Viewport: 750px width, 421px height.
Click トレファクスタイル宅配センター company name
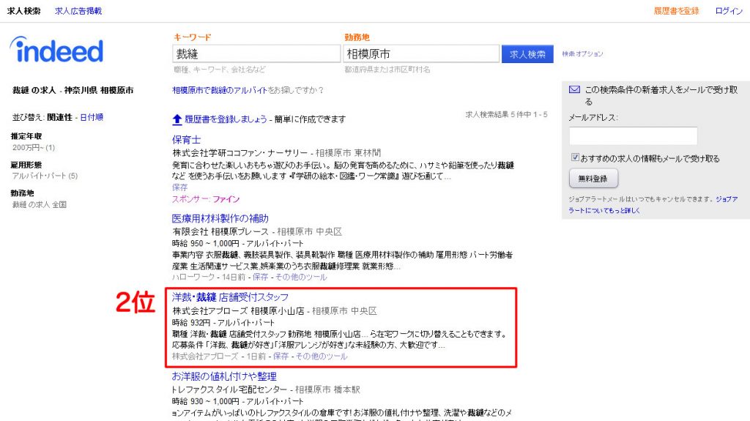click(229, 390)
